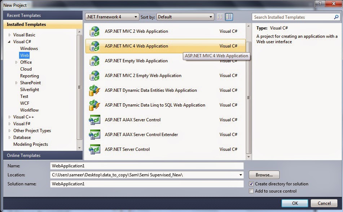Expand the Database tree node
The image size is (343, 212).
pos(9,137)
